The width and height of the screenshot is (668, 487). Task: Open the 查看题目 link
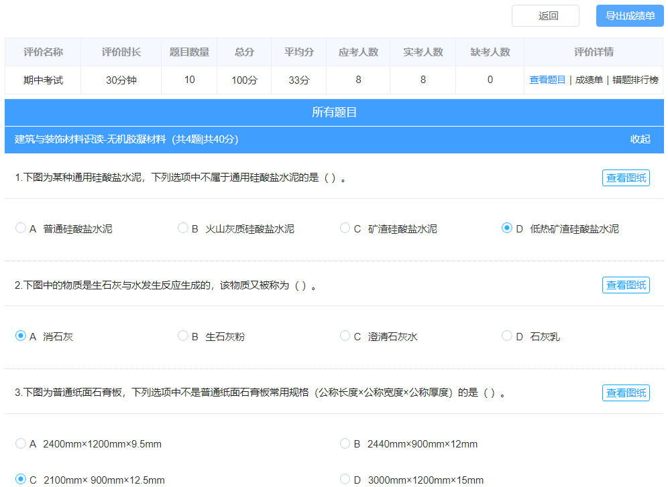tap(547, 80)
